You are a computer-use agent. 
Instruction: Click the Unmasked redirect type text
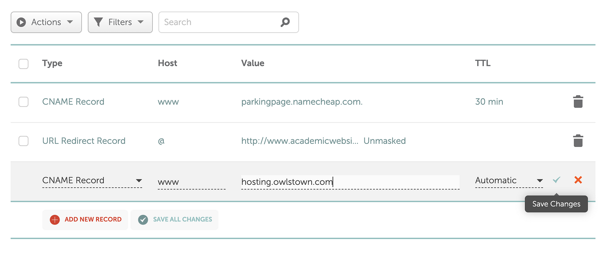385,141
